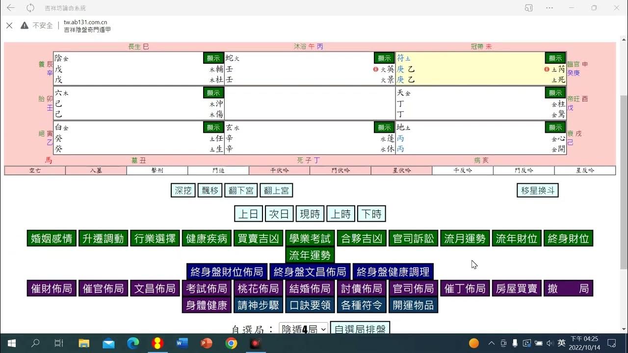The height and width of the screenshot is (353, 628).
Task: Open the 自選局 陰遁4局 dropdown
Action: [304, 329]
